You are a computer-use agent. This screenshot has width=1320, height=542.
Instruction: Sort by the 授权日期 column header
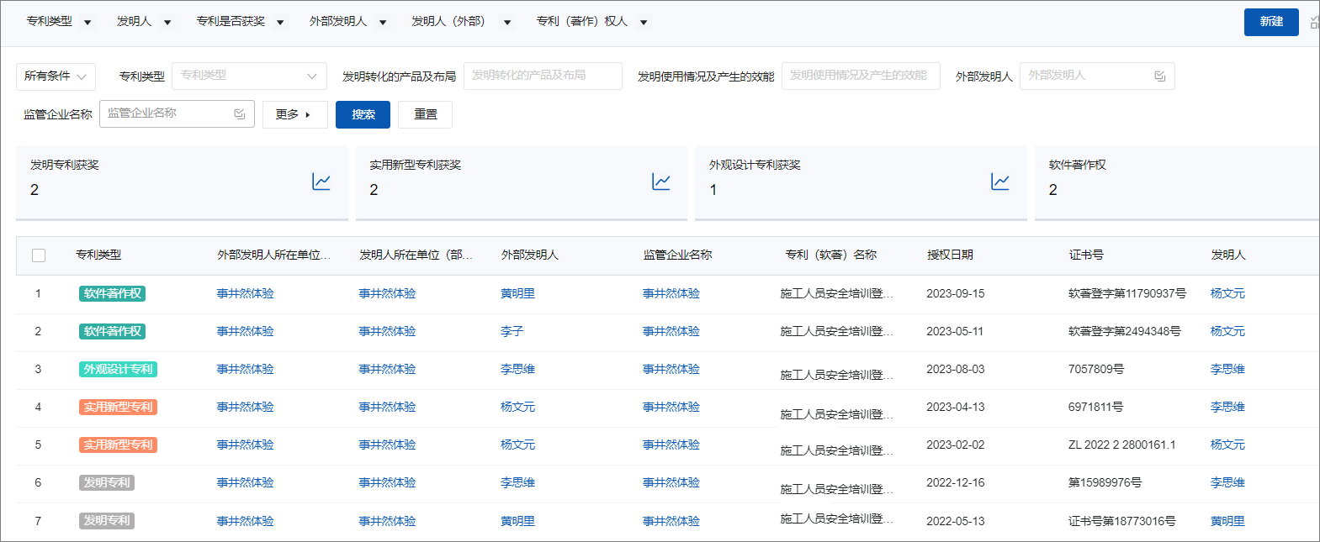coord(950,255)
